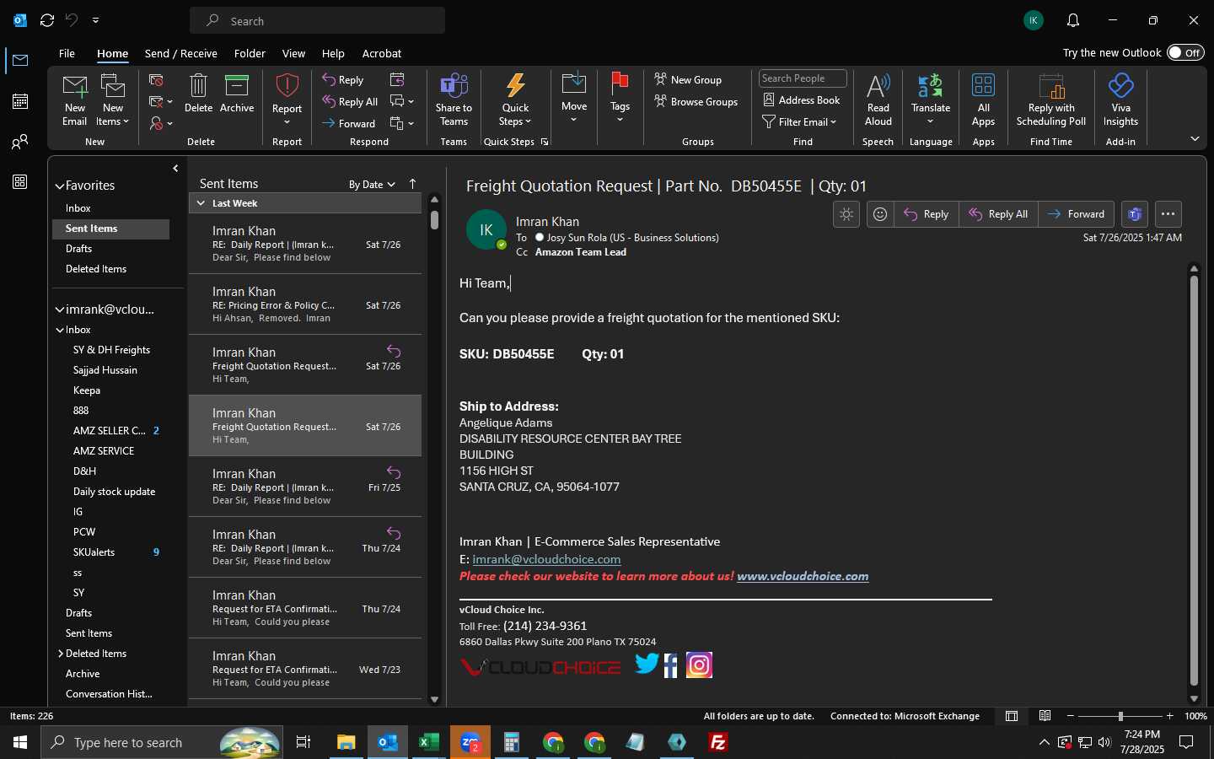The width and height of the screenshot is (1214, 759).
Task: Open the More Apps grid in left rail
Action: 20,182
